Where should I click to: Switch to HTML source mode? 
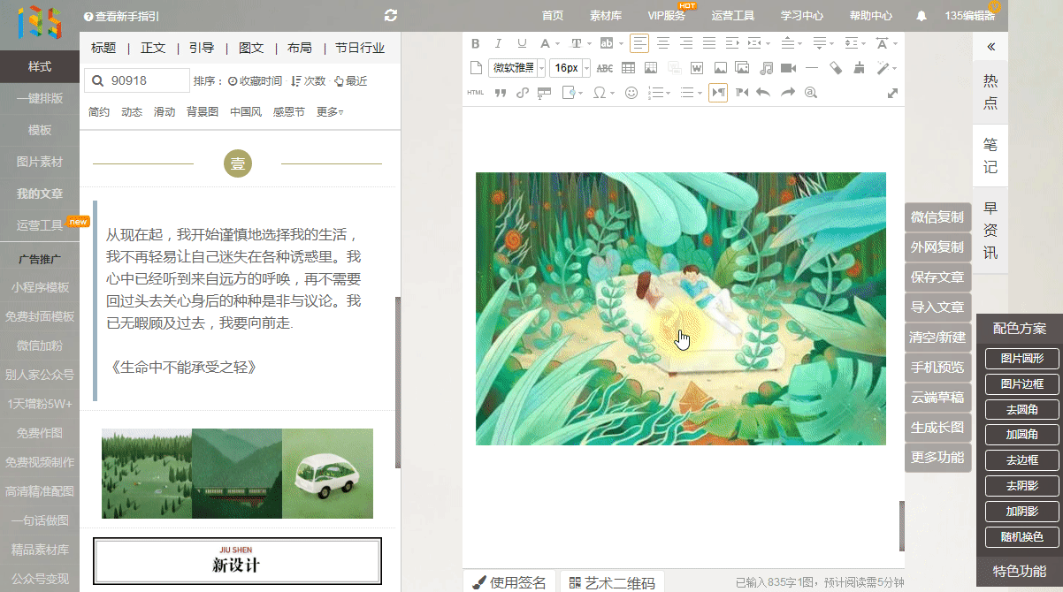[475, 93]
